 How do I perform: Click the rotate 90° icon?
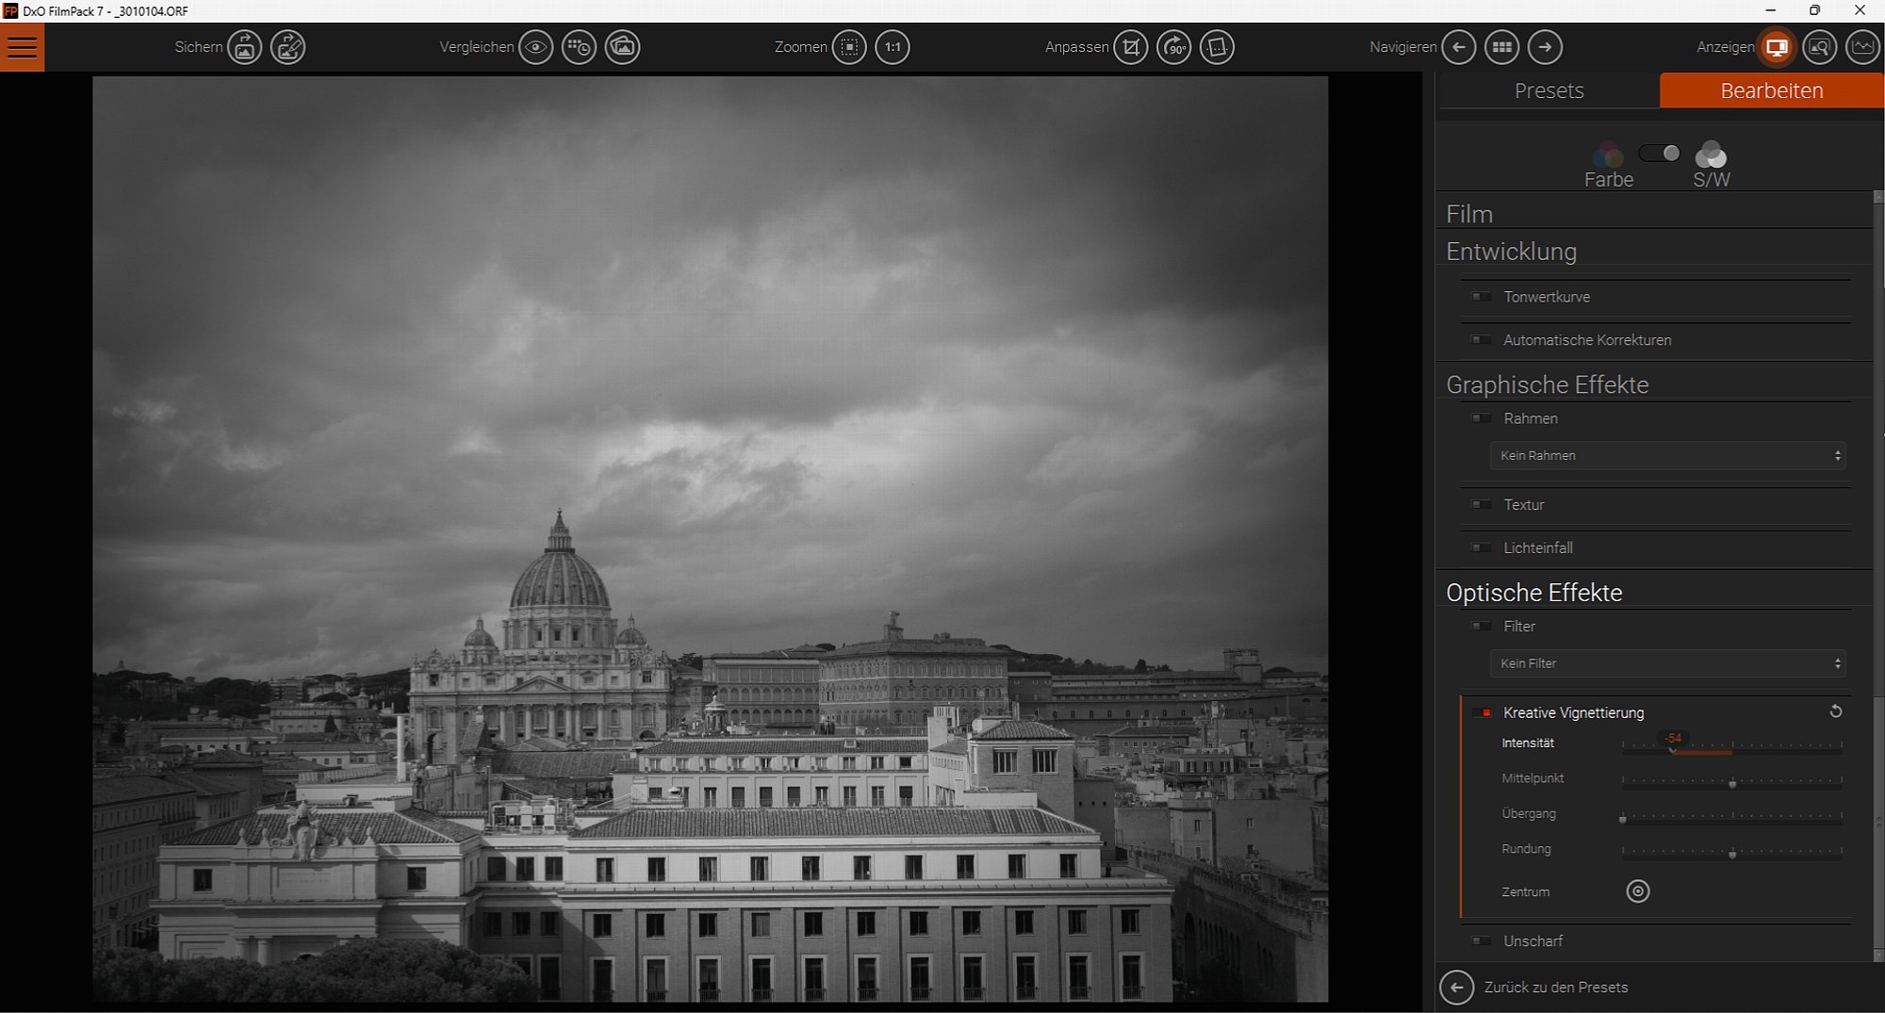click(x=1173, y=47)
